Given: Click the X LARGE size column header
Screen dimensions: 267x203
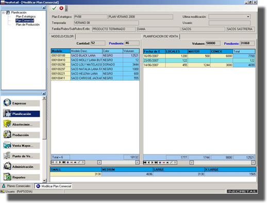Looking at the screenshot, I should [230, 169].
